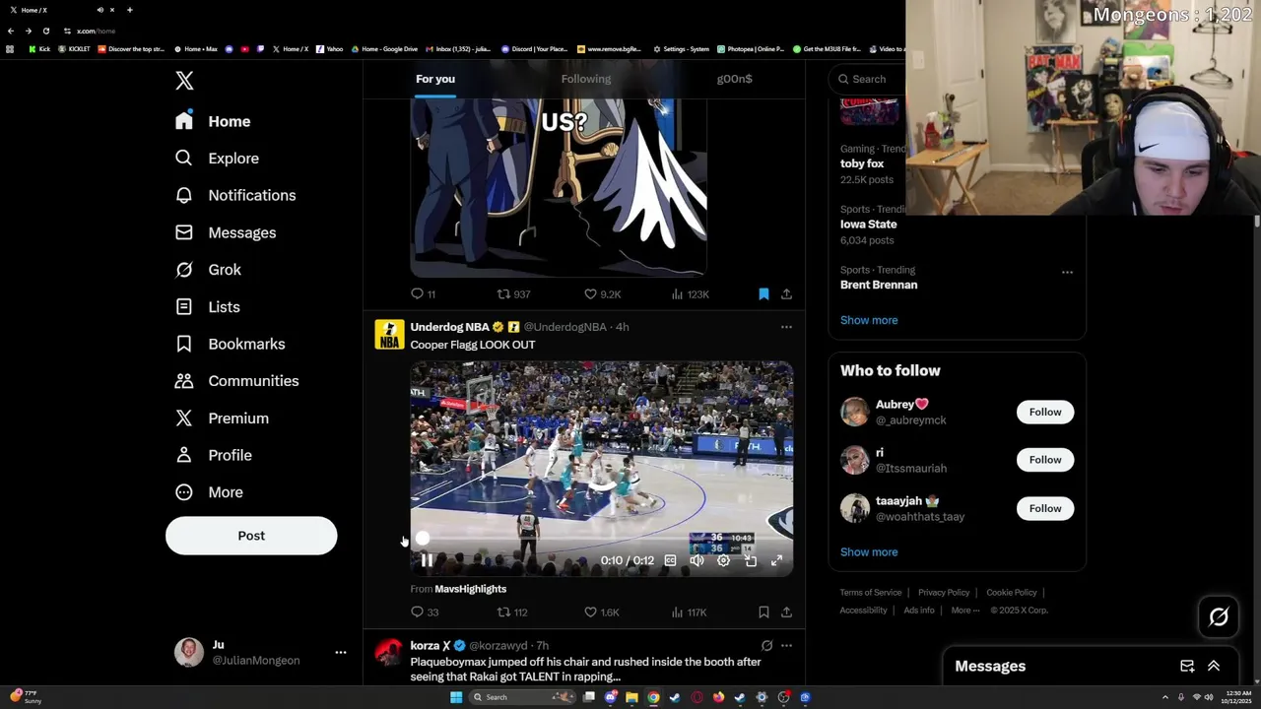Remove bookmark from the 9.2K-likes post

click(763, 293)
